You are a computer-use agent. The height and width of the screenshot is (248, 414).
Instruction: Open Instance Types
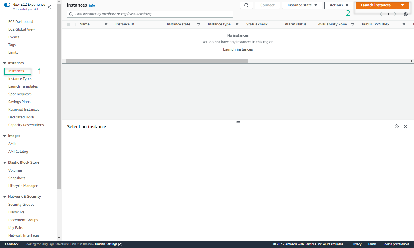[x=20, y=79]
